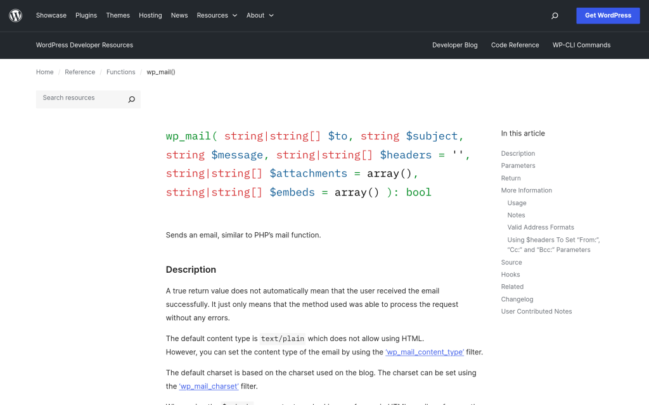
Task: Jump to Usage subsection
Action: [517, 203]
